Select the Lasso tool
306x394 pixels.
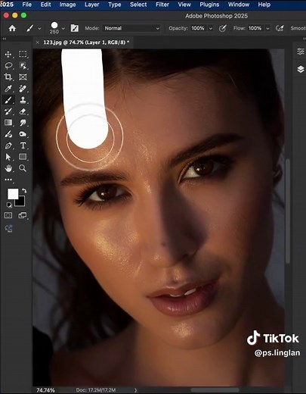pyautogui.click(x=8, y=66)
